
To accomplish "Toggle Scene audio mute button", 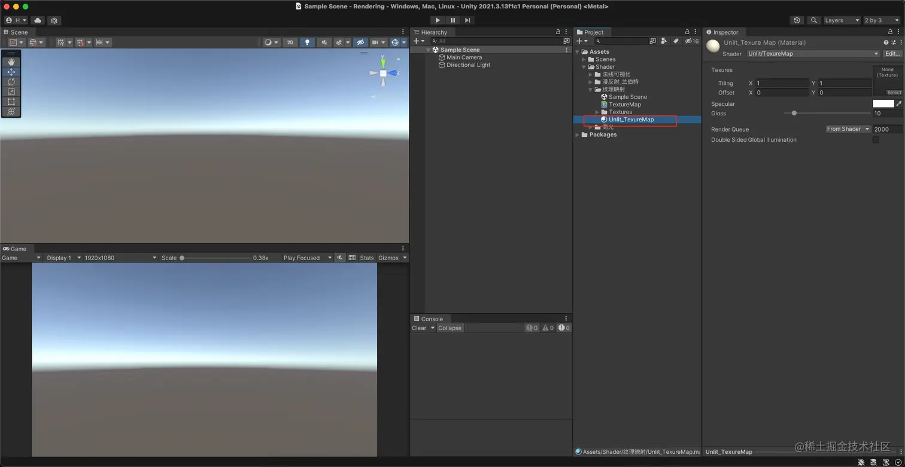I will point(324,42).
